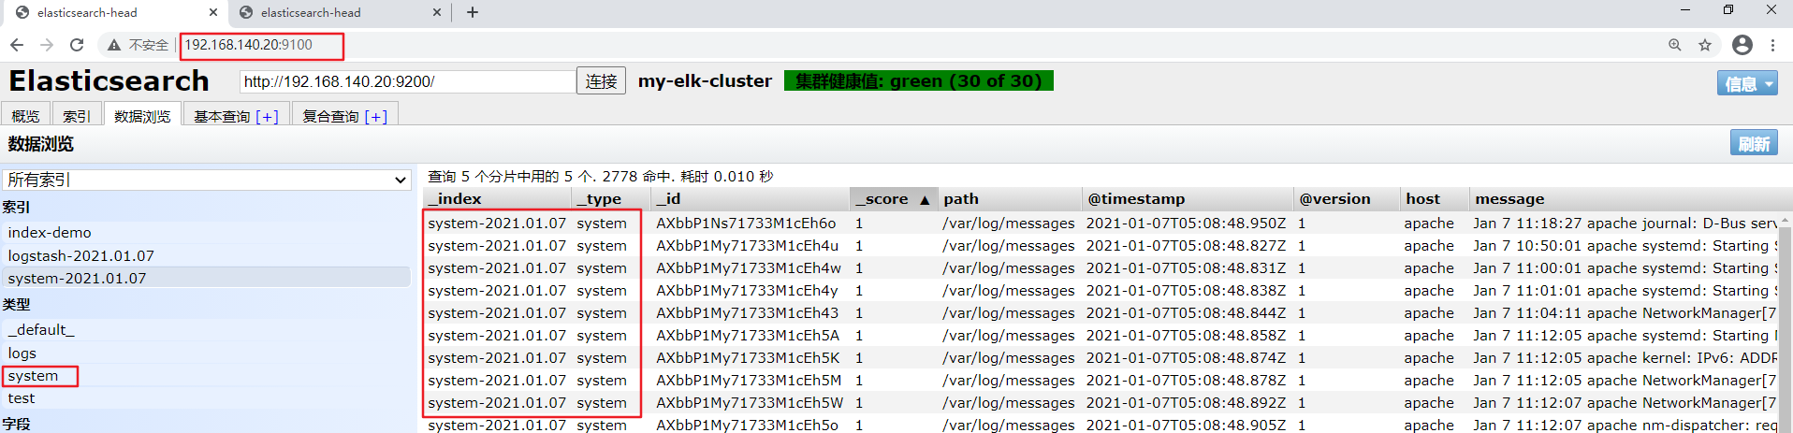Select system-2021.01.07 in index list
The height and width of the screenshot is (433, 1793).
pyautogui.click(x=207, y=278)
